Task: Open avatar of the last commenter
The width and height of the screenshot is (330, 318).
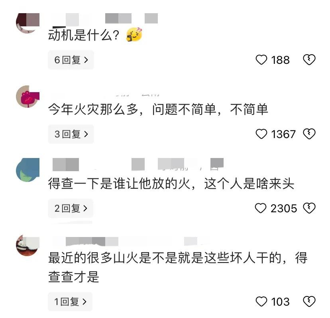Action: pyautogui.click(x=27, y=245)
